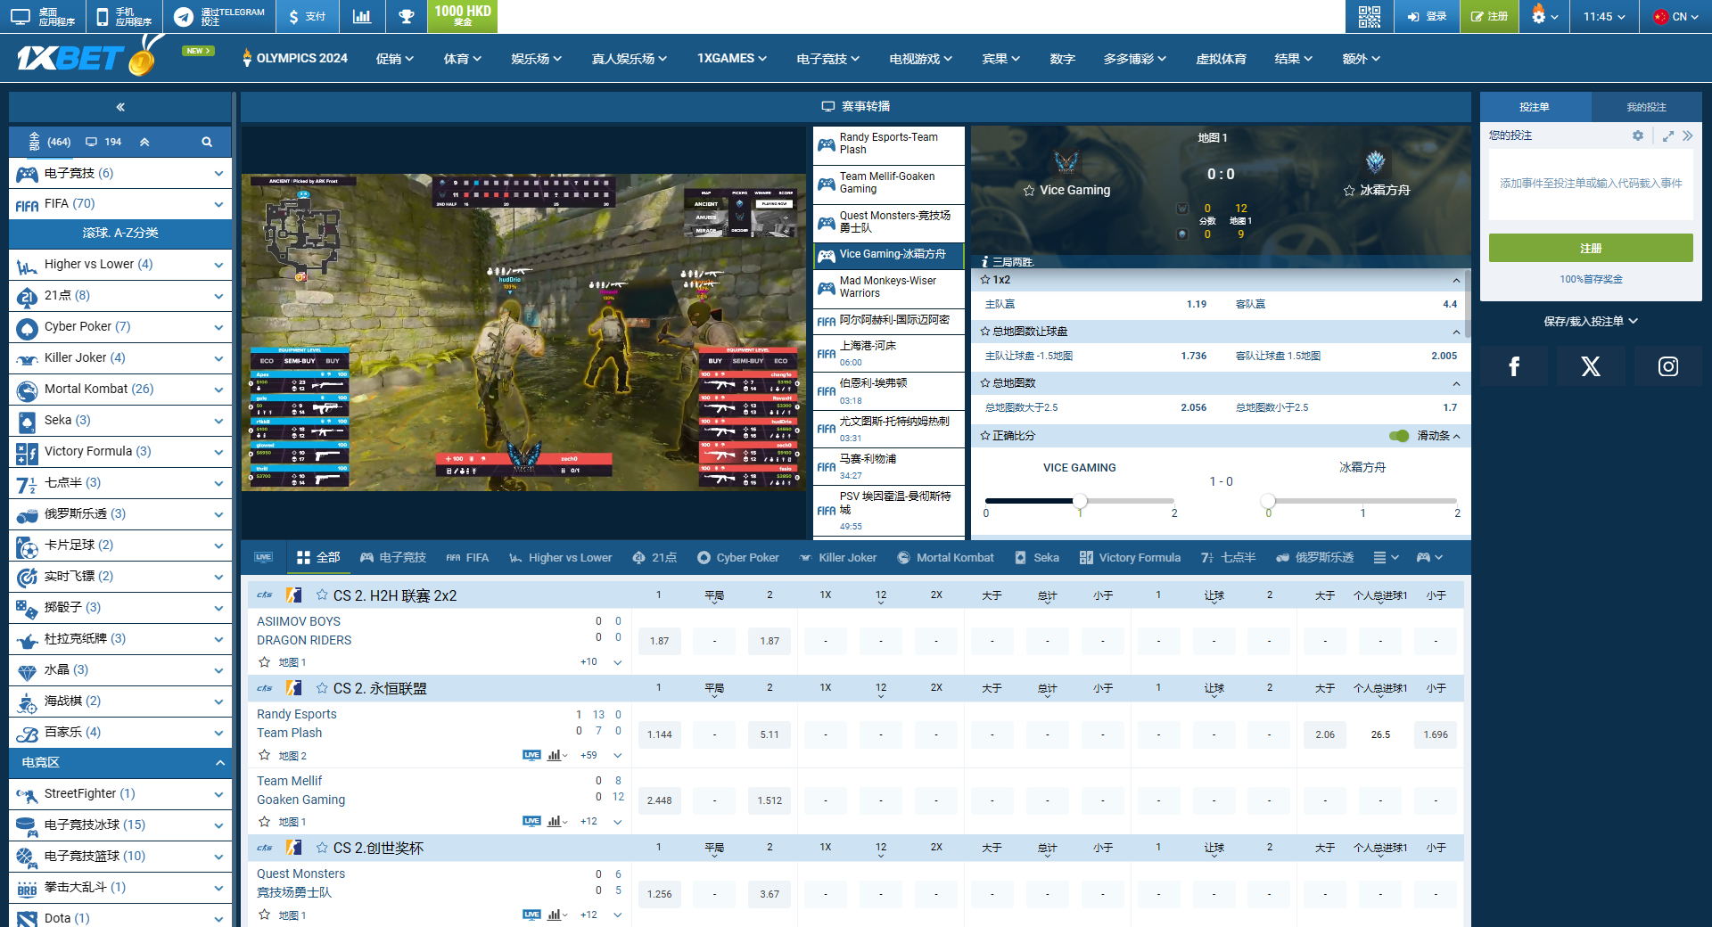Viewport: 1712px width, 927px height.
Task: Open the sidebar search magnifier
Action: (x=207, y=142)
